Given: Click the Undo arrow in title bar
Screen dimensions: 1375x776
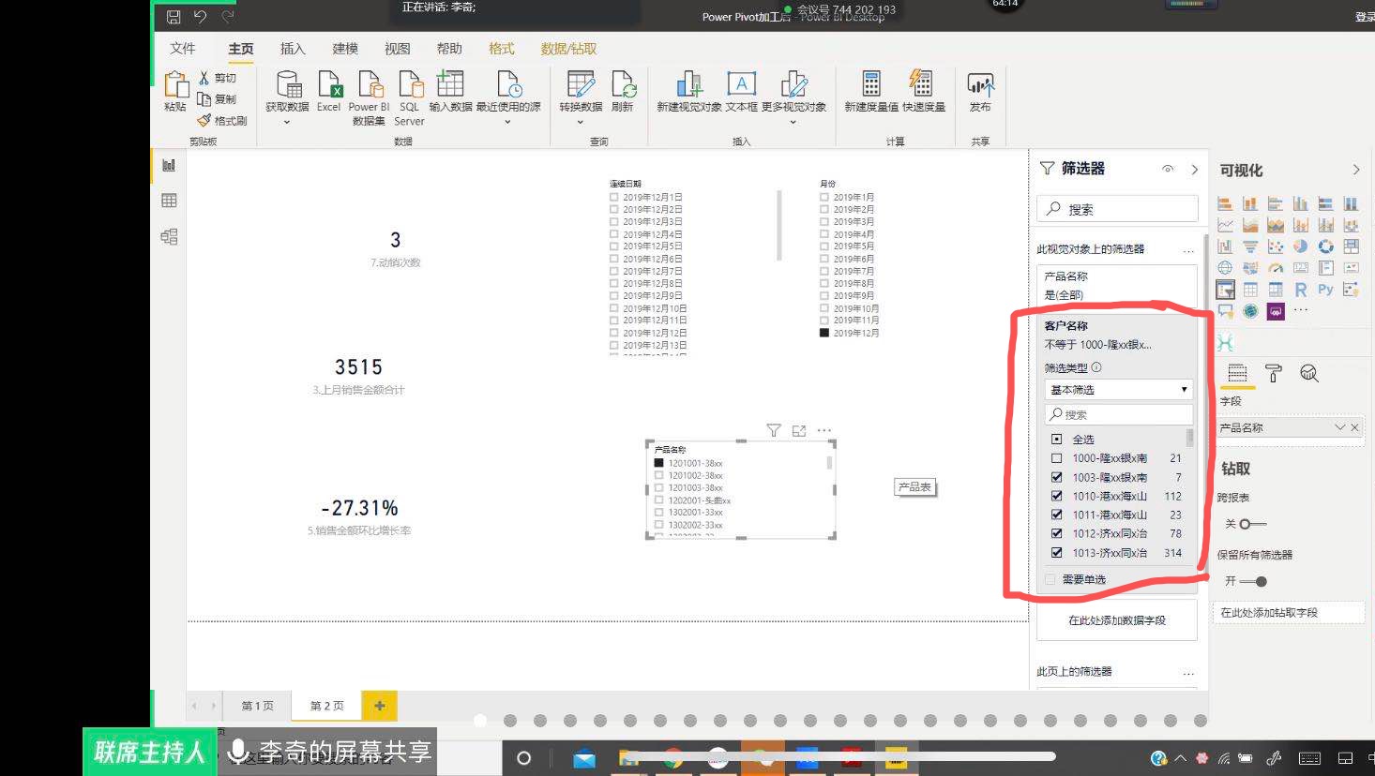Looking at the screenshot, I should (200, 16).
